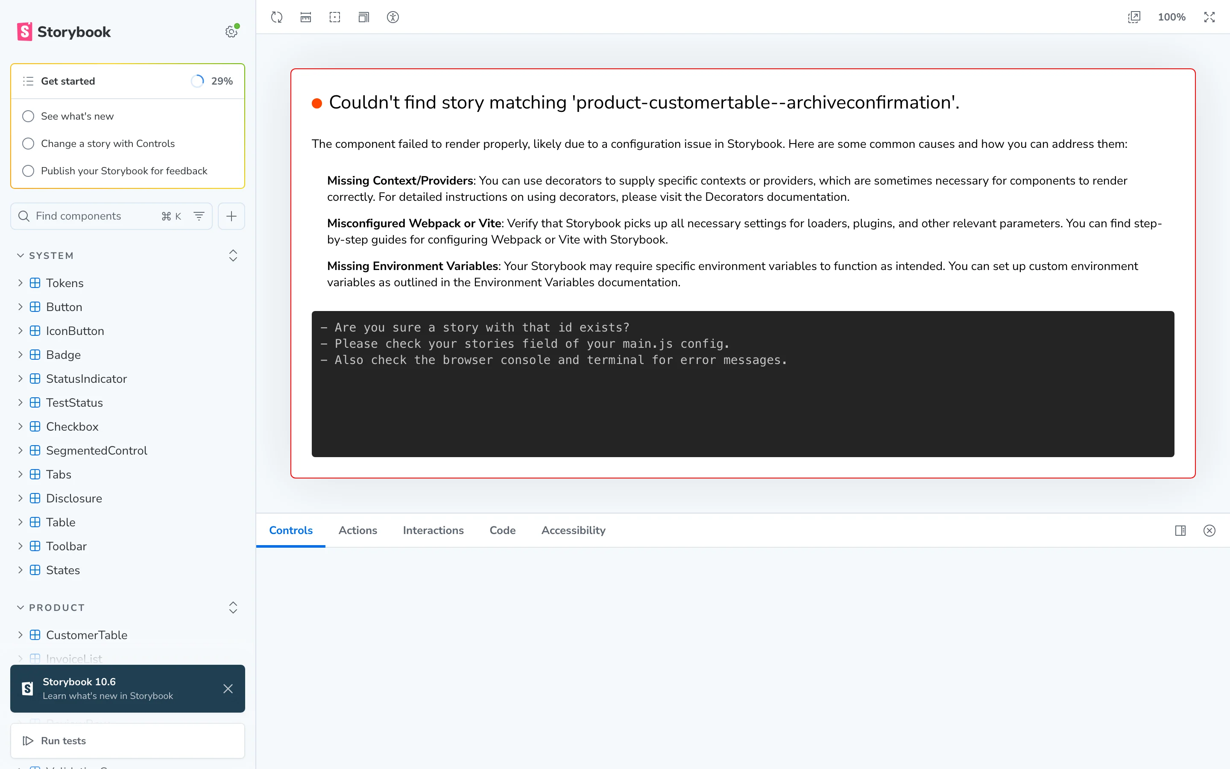Click the plus create story button

(231, 216)
